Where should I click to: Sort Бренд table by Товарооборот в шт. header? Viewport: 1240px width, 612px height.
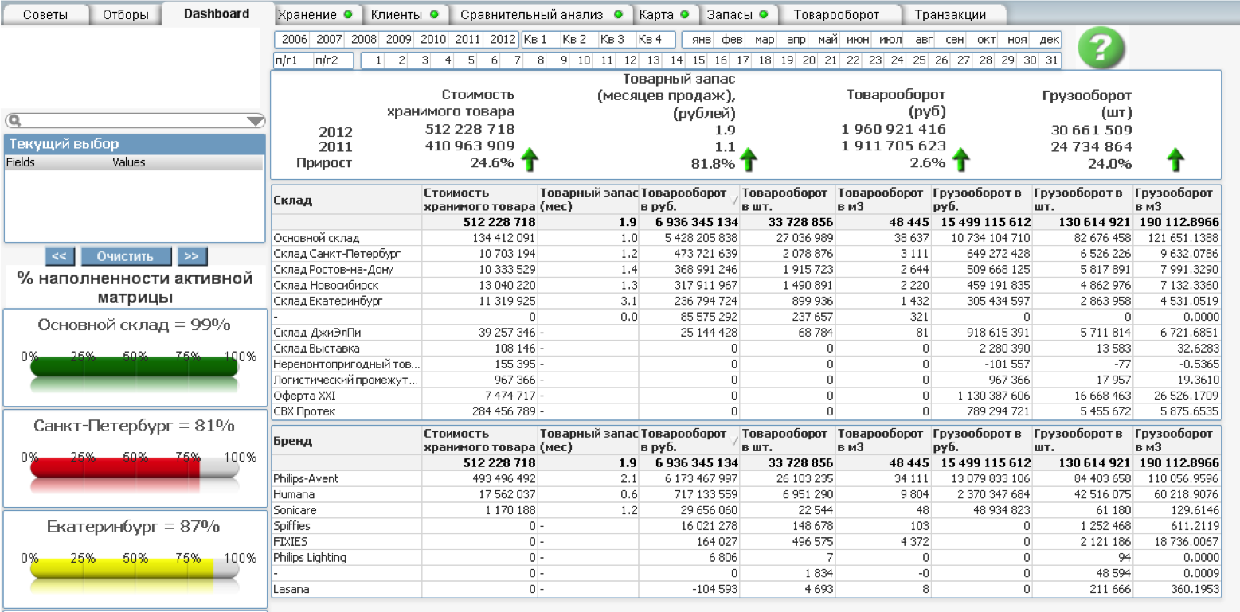788,440
